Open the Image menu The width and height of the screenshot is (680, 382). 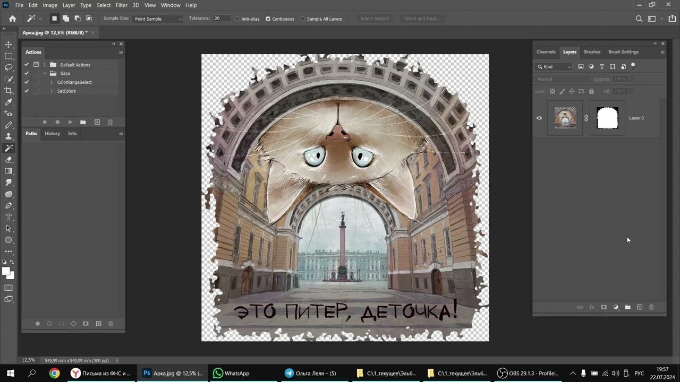point(50,5)
